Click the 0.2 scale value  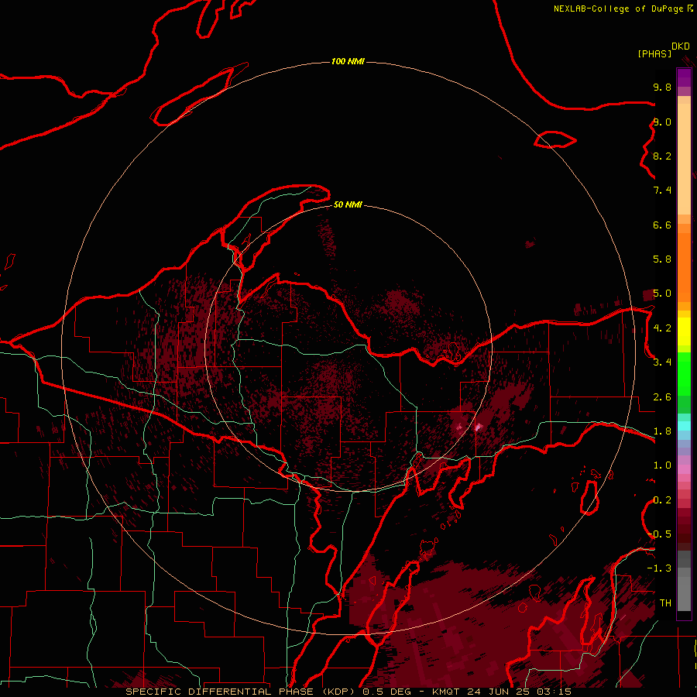(662, 500)
